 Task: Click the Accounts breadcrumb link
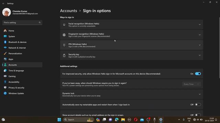68,11
